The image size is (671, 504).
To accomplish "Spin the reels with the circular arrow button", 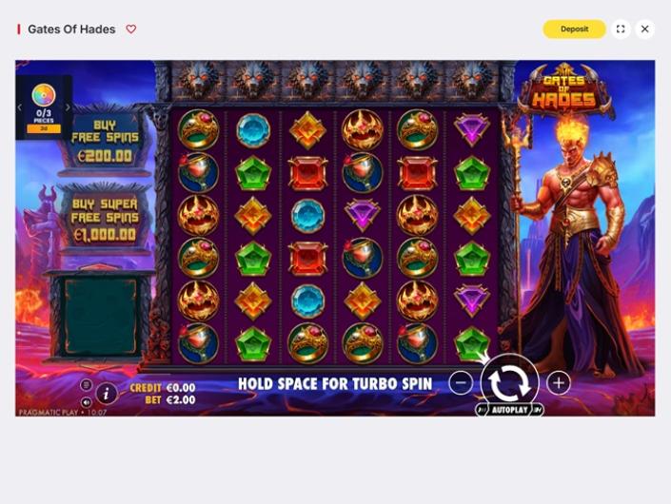I will pyautogui.click(x=509, y=382).
